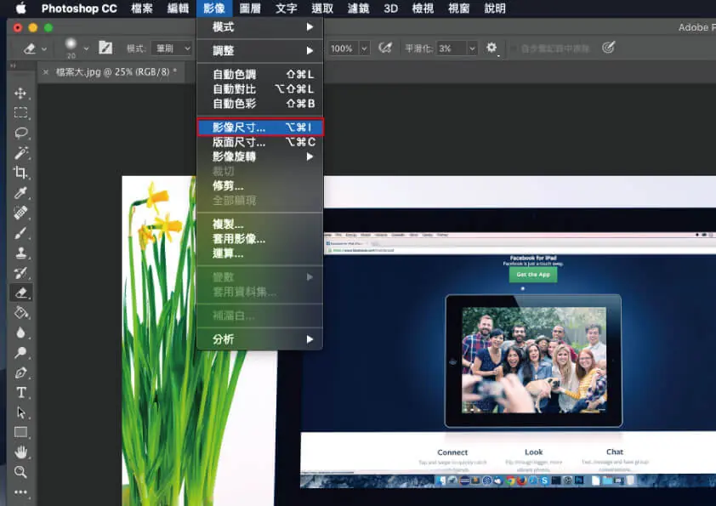
Task: Toggle the brush settings panel button
Action: pyautogui.click(x=105, y=48)
